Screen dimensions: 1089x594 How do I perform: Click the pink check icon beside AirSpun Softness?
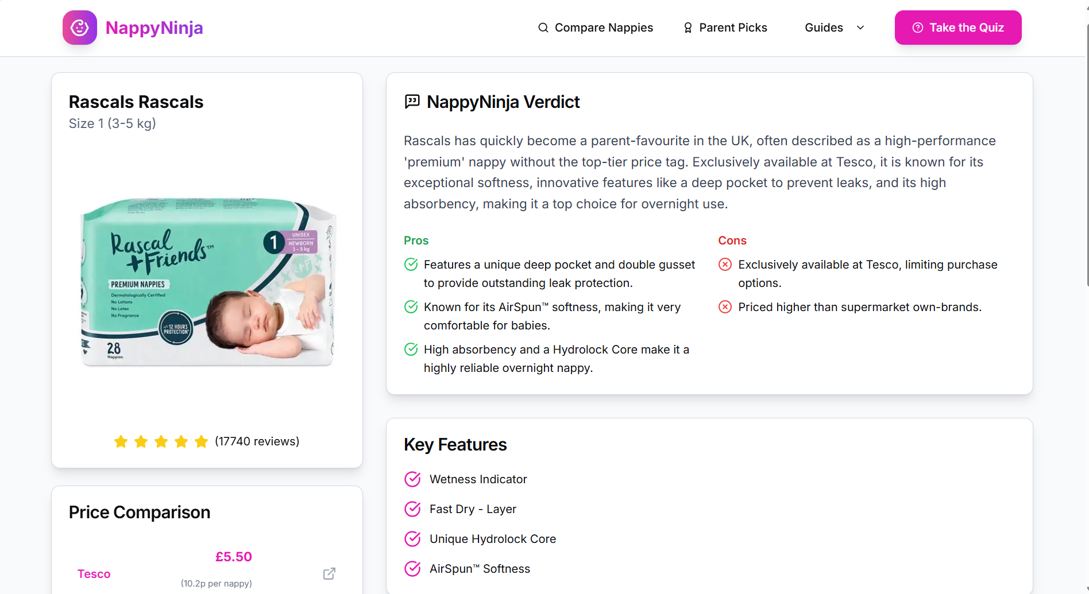[412, 569]
